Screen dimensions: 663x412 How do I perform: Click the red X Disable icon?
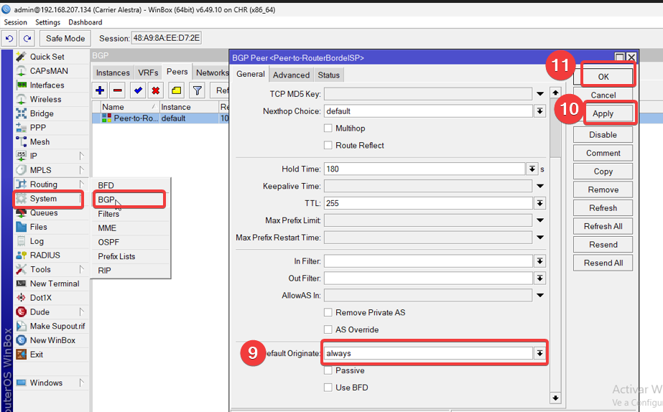point(155,90)
